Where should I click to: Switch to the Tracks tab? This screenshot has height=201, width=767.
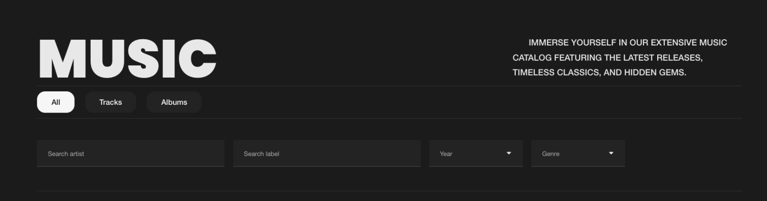(111, 102)
